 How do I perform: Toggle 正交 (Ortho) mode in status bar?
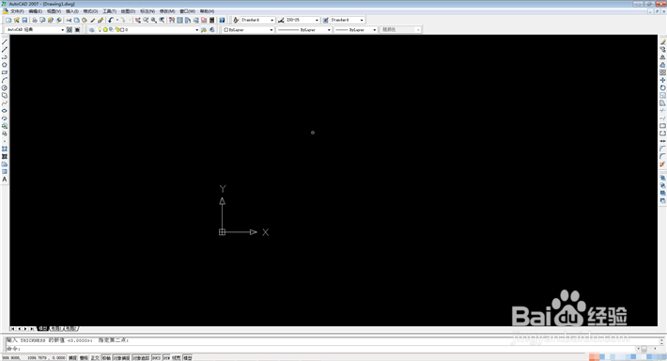pos(95,358)
